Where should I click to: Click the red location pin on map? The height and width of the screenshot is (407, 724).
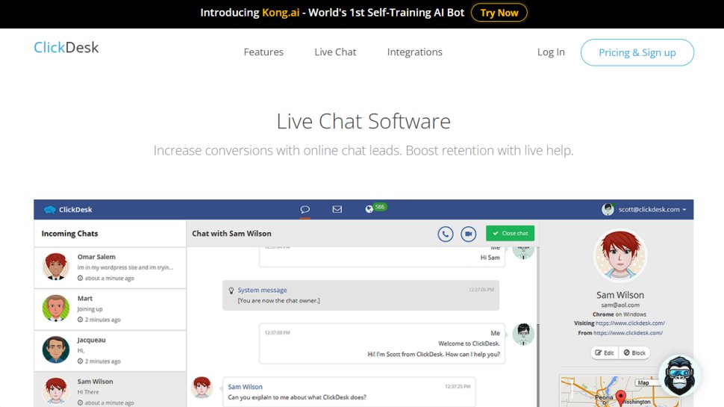click(621, 398)
